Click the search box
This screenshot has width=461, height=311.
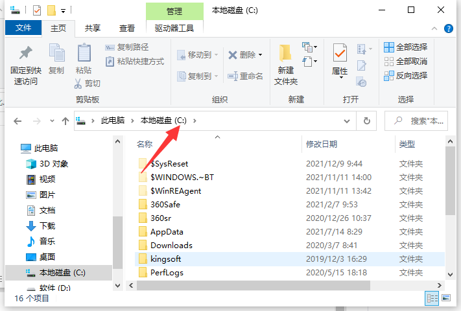coord(421,121)
